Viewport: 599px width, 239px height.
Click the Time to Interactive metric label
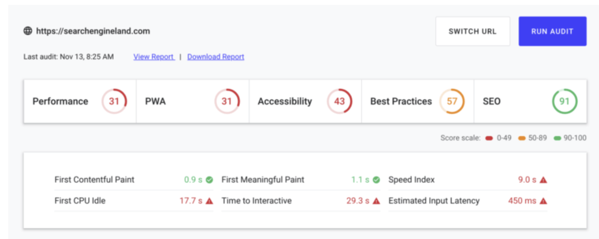256,201
